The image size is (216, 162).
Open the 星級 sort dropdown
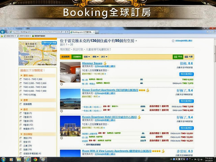click(x=87, y=57)
